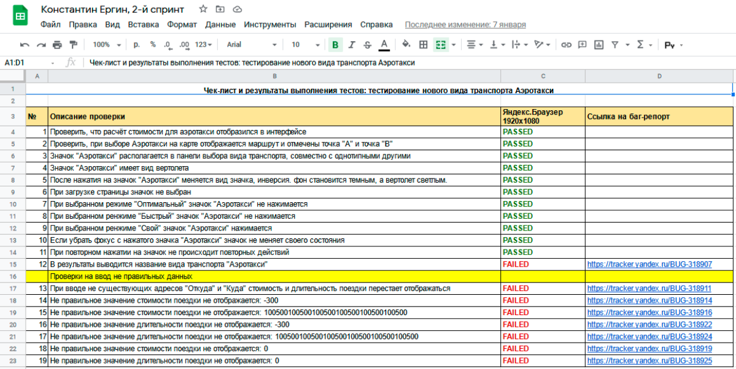Open the cell borders tool
The height and width of the screenshot is (369, 736).
[423, 45]
